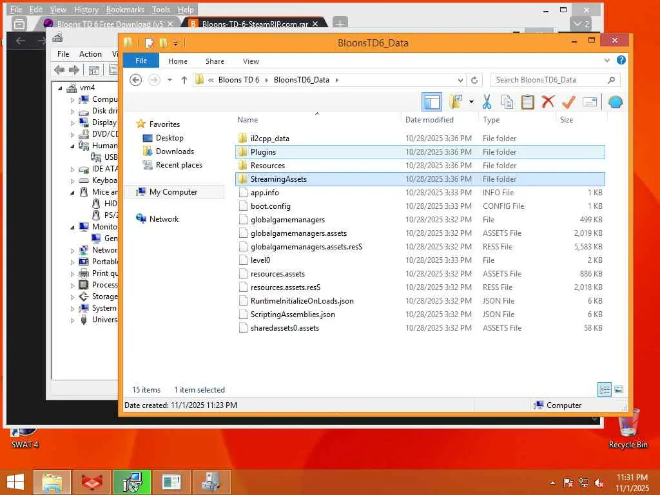Click the quick access properties icon
Viewport: 660px width, 495px height.
(x=149, y=43)
